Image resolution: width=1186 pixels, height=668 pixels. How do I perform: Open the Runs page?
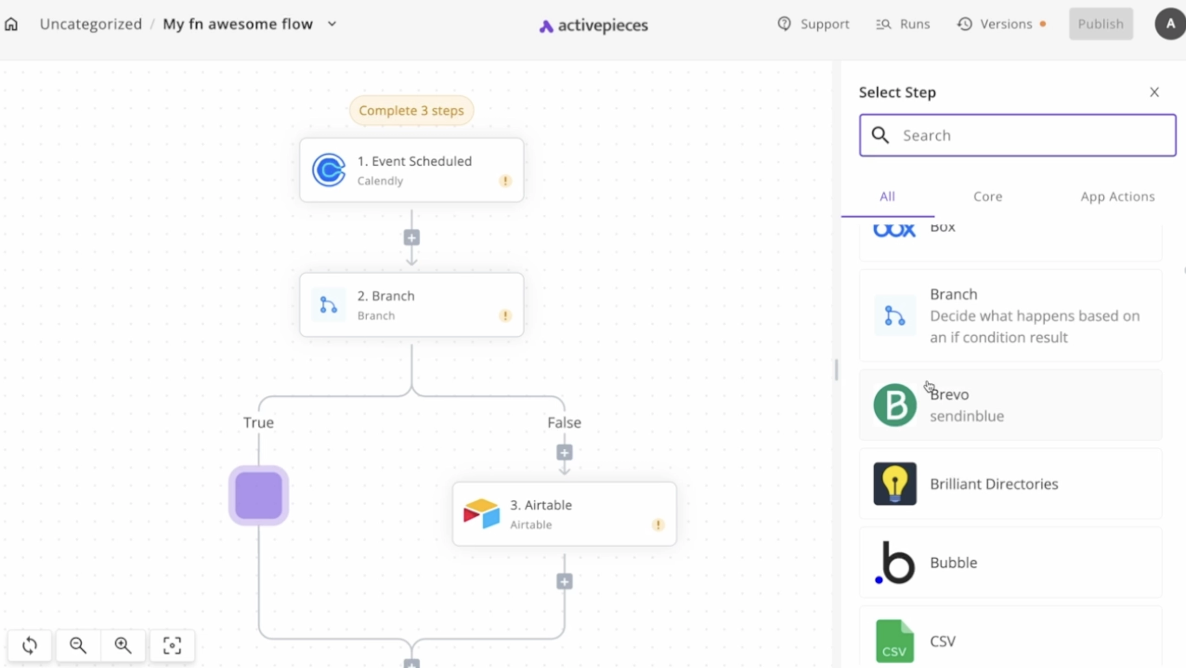coord(902,24)
